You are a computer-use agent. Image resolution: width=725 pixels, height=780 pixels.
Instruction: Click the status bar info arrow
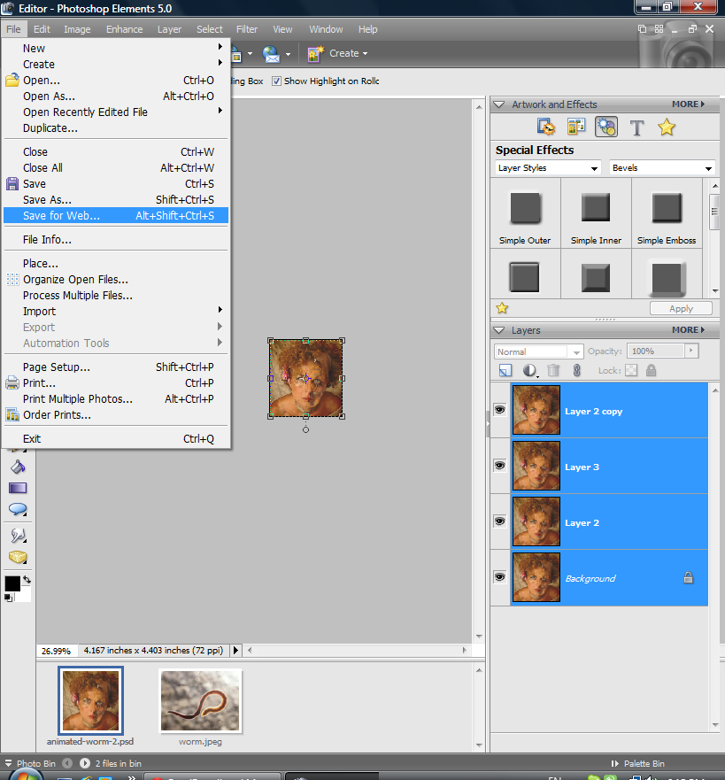pyautogui.click(x=235, y=650)
